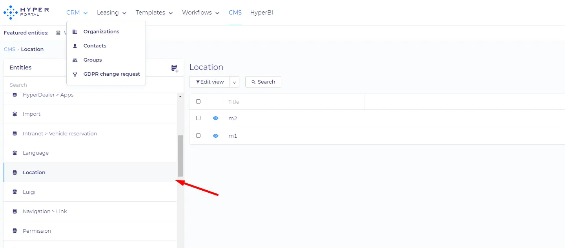565x248 pixels.
Task: Click the database icon beside Navigation > Link
Action: coord(15,212)
